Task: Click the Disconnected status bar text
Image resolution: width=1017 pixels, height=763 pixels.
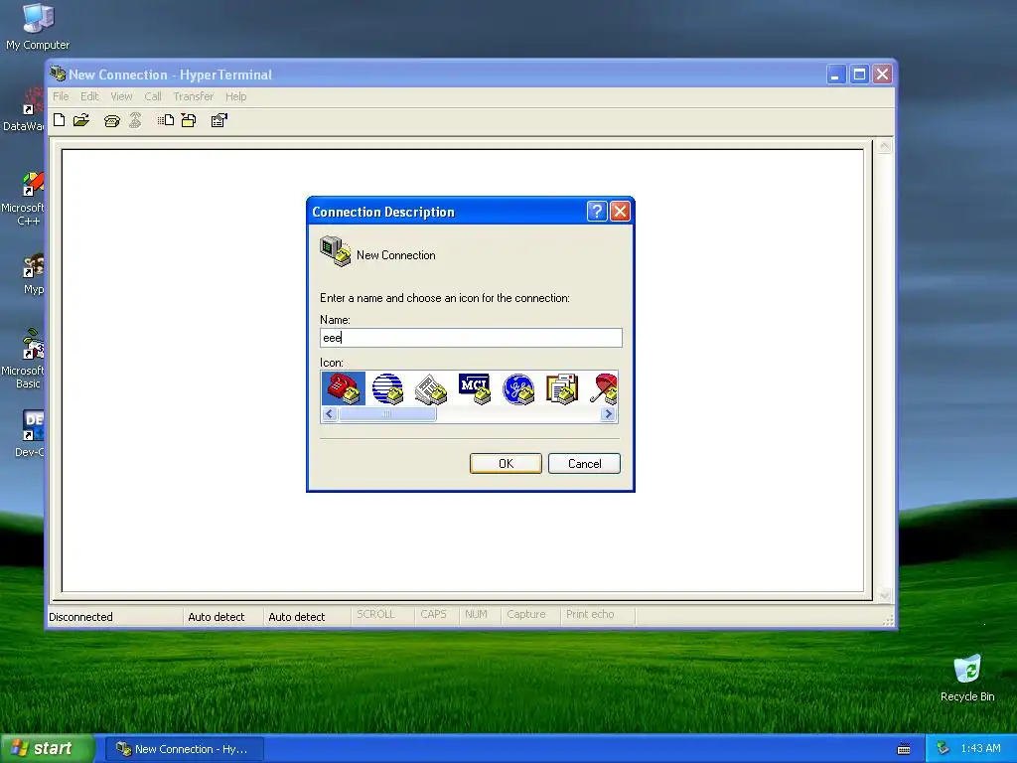Action: (80, 616)
